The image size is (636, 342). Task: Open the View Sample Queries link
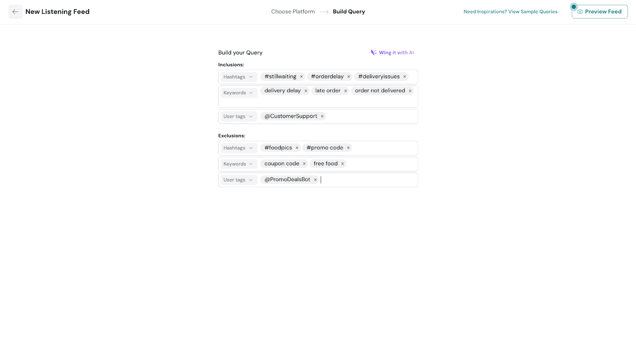point(510,12)
